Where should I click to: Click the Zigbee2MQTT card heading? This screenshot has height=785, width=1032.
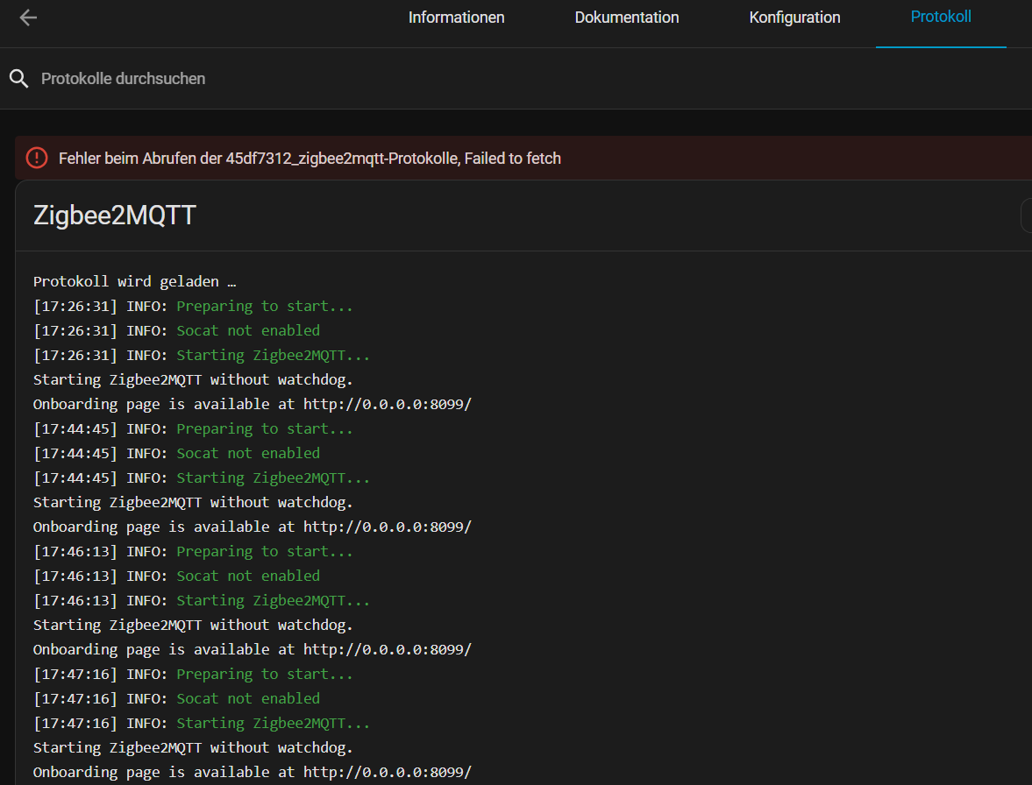click(x=114, y=216)
